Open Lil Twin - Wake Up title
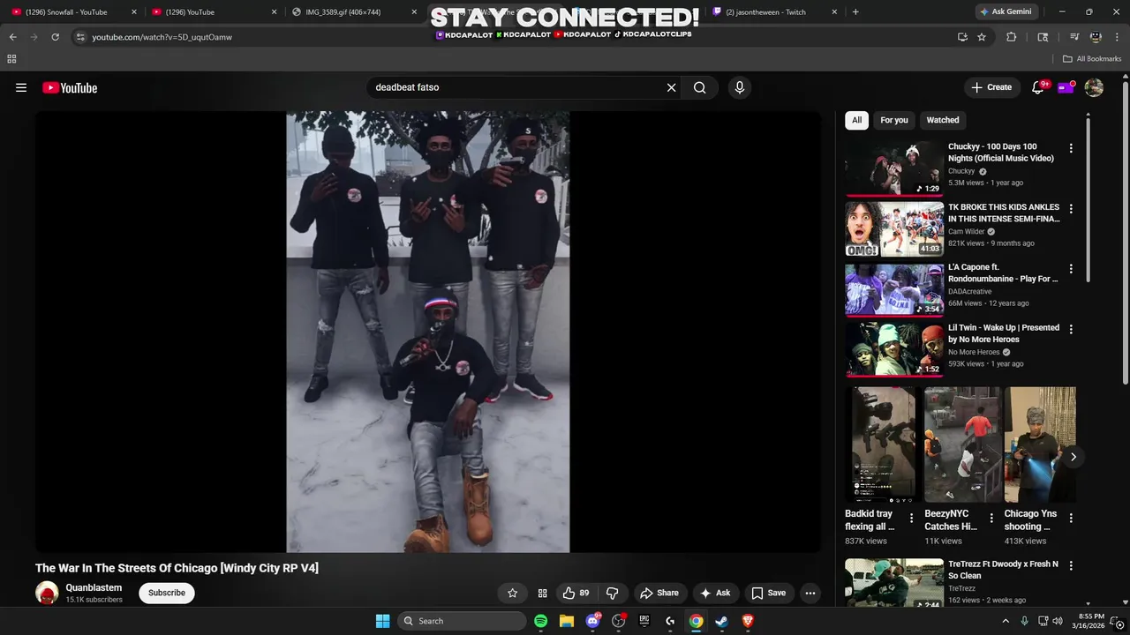This screenshot has height=635, width=1130. pyautogui.click(x=1004, y=333)
